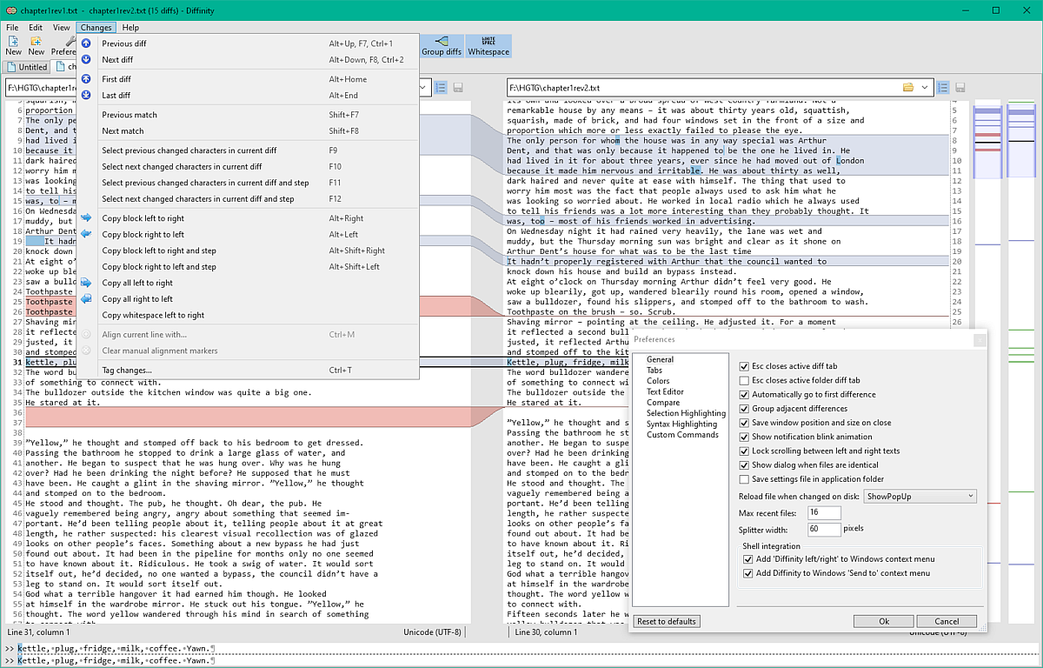Select Copy all left to right

coord(137,283)
